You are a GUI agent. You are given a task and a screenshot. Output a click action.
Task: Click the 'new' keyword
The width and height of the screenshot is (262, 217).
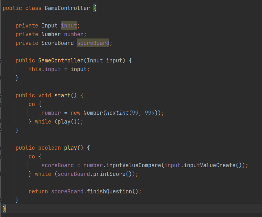point(75,113)
